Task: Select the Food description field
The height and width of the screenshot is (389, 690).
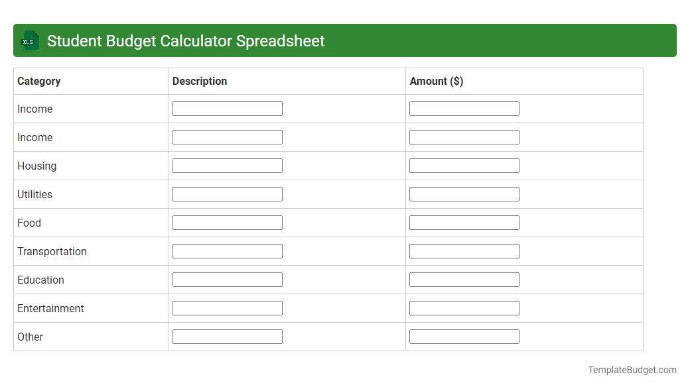Action: pyautogui.click(x=227, y=222)
